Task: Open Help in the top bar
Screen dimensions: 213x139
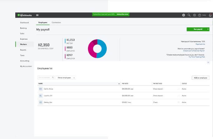Action: click(202, 15)
